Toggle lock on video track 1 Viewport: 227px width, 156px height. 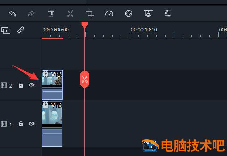(x=21, y=124)
